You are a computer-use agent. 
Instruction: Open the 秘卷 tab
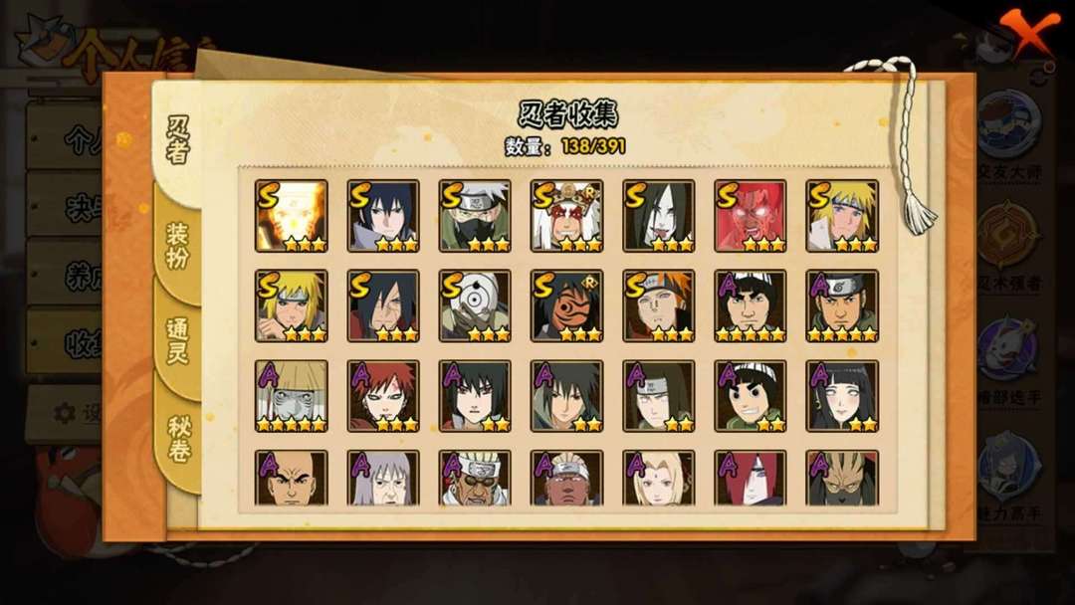[177, 439]
